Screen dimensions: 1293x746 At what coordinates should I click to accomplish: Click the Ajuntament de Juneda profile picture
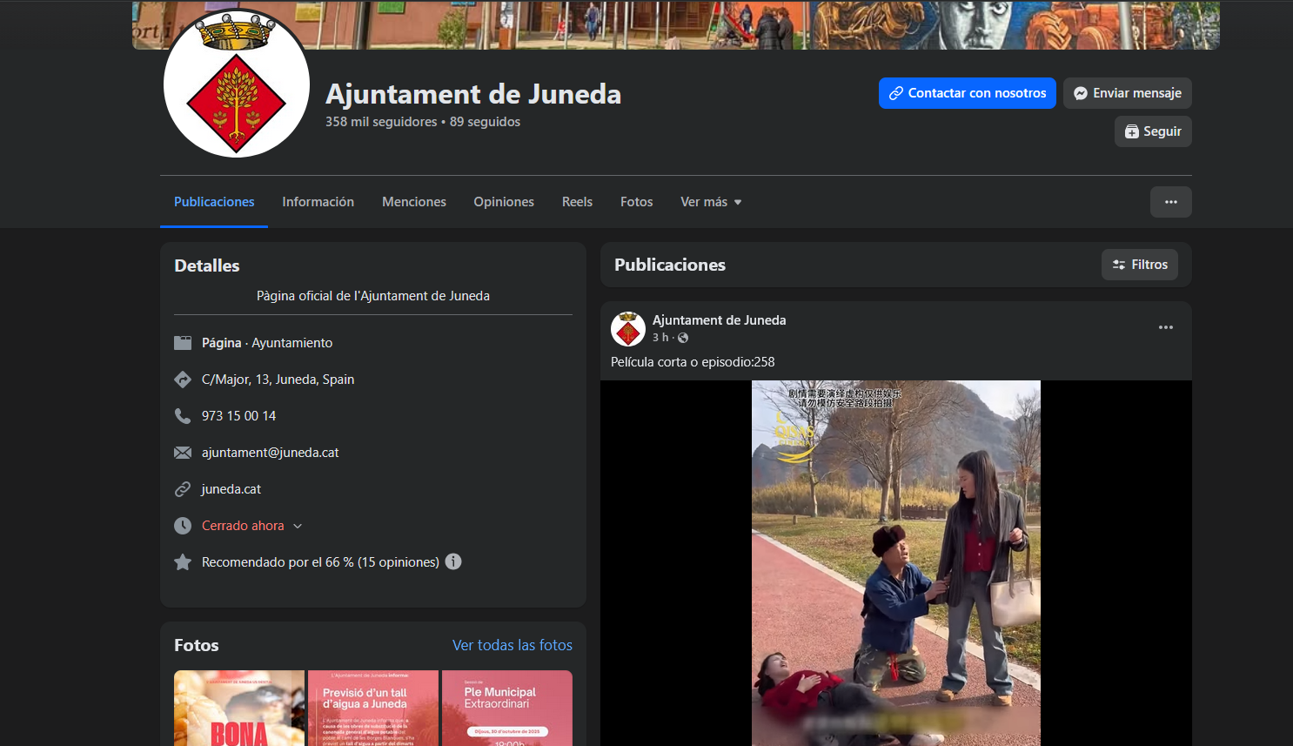237,84
